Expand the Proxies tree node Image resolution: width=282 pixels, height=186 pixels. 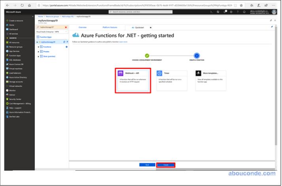tap(38, 52)
